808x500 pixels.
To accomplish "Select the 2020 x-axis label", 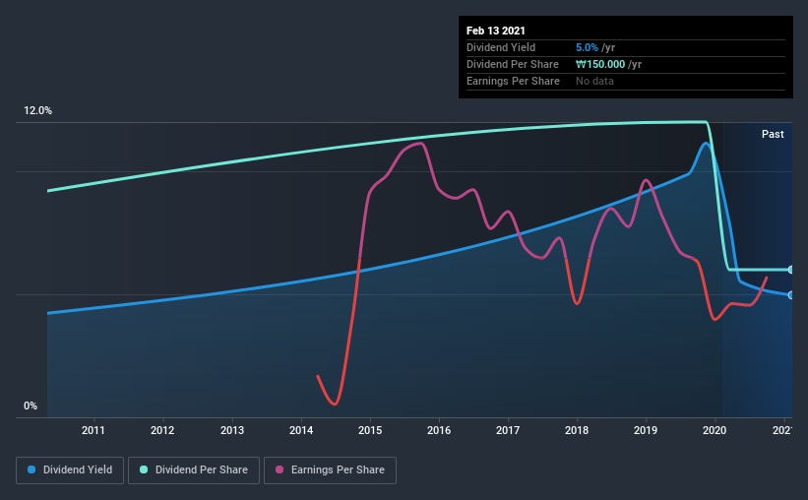I will tap(715, 430).
